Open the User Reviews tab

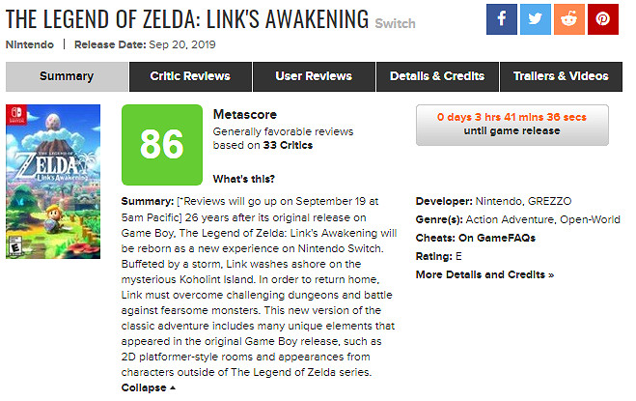313,76
